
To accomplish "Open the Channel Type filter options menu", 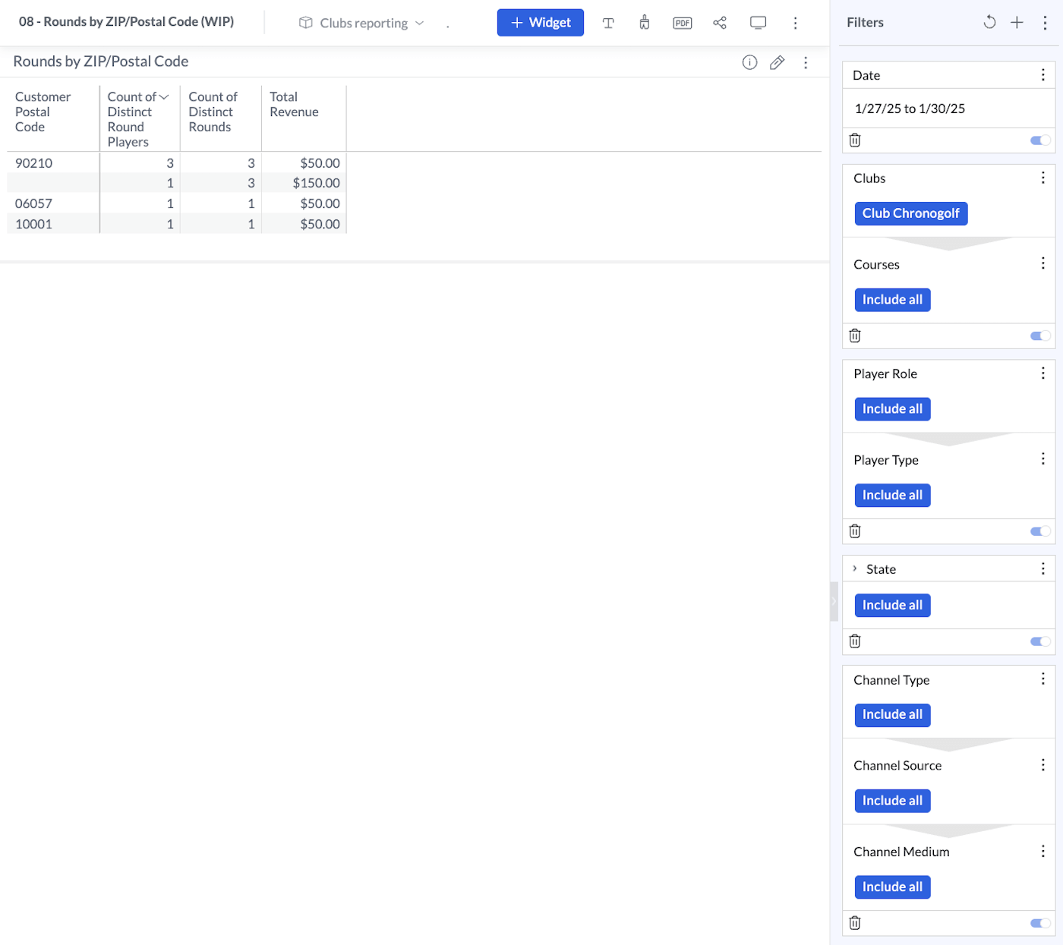I will pos(1042,679).
